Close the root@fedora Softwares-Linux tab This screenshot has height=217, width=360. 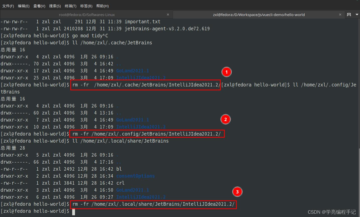point(168,15)
